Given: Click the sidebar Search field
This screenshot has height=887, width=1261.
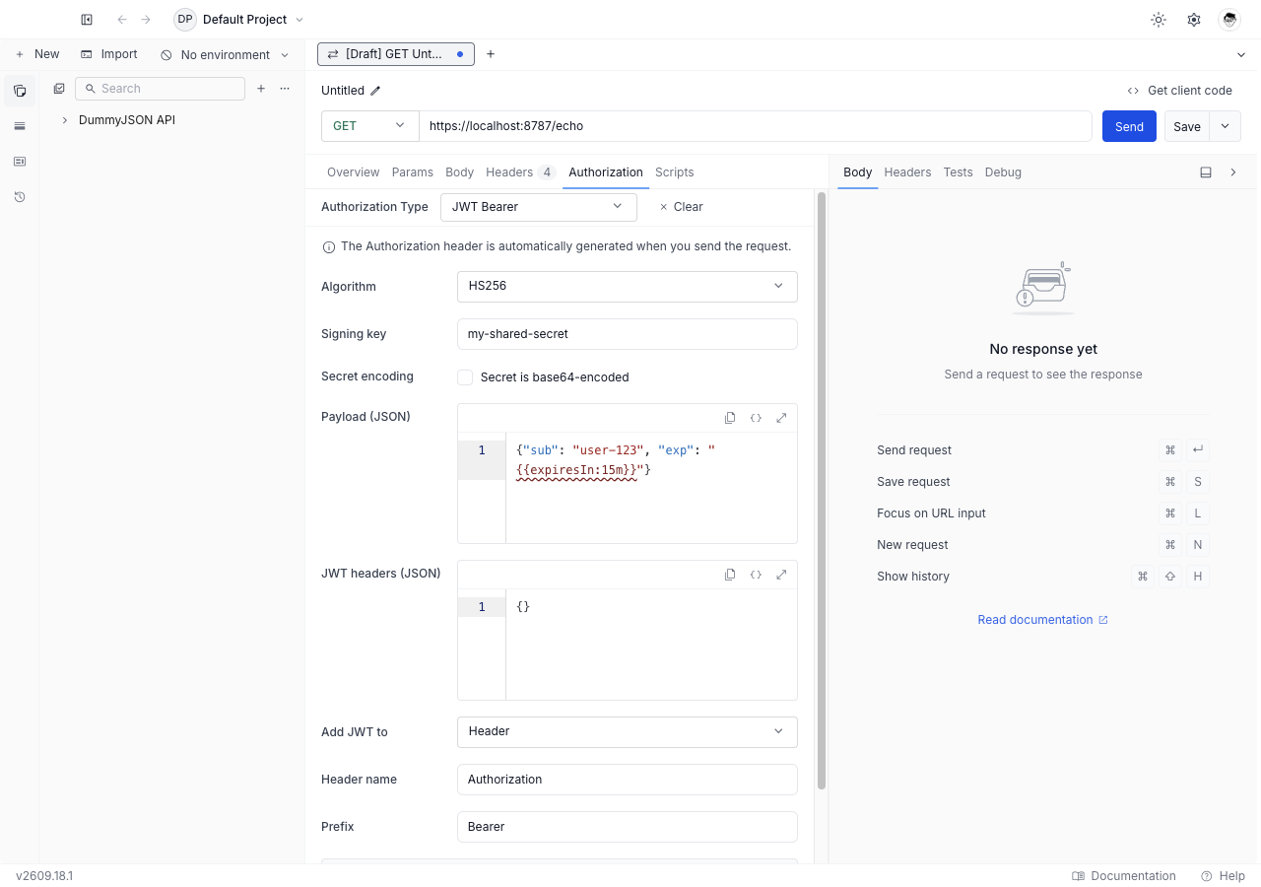Looking at the screenshot, I should (x=160, y=89).
